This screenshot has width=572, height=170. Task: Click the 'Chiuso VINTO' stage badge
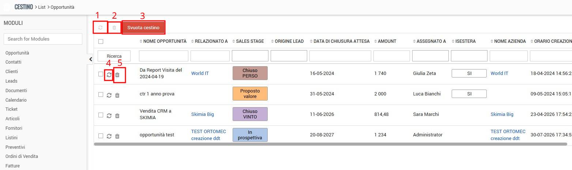click(250, 114)
